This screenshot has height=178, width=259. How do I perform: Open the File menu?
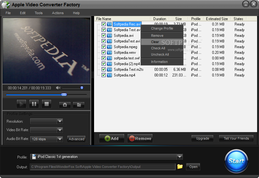8,13
